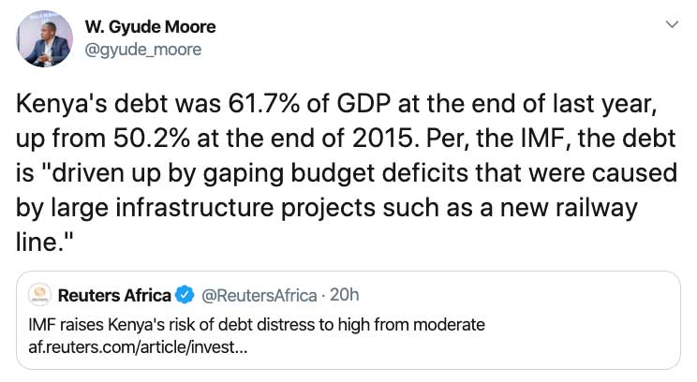Open the @ReutersAfrica handle
This screenshot has height=382, width=697.
pyautogui.click(x=260, y=295)
